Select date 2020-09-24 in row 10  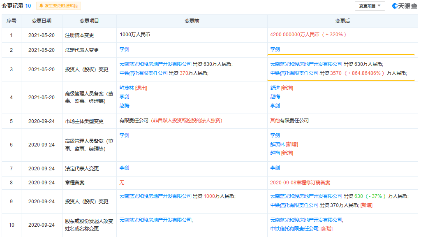[x=42, y=225]
